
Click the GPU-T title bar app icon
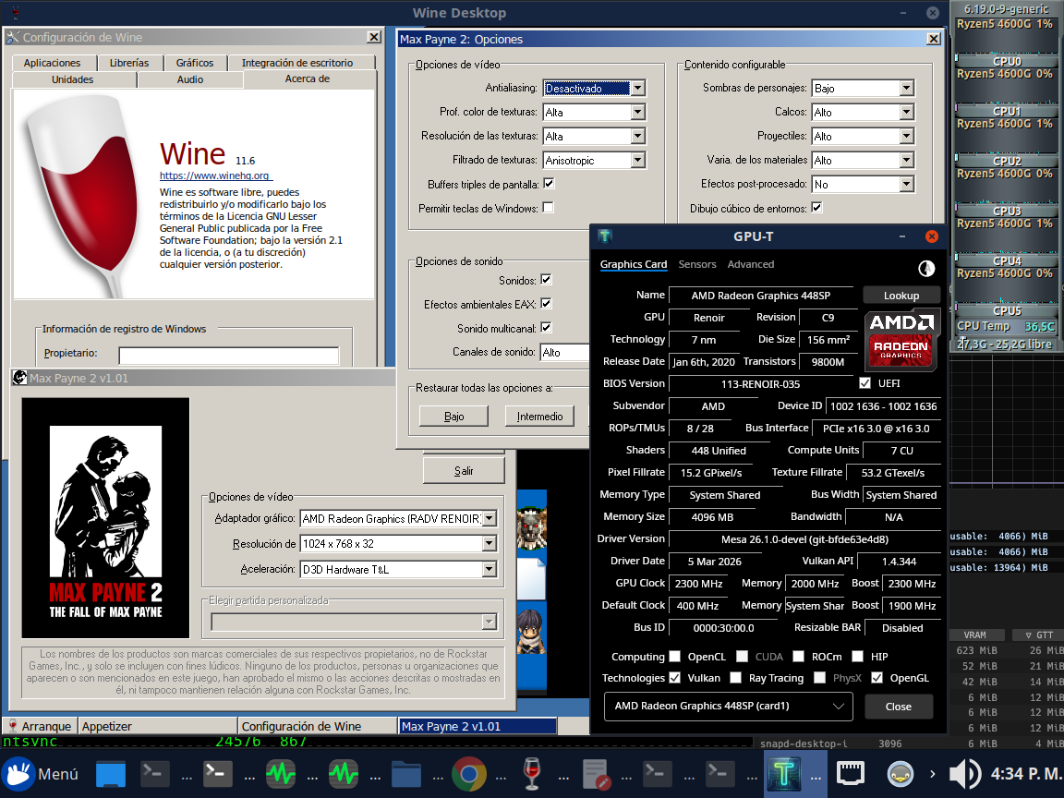coord(605,236)
